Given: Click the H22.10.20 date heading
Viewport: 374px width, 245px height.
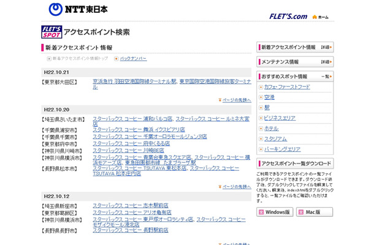Looking at the screenshot, I should point(56,110).
